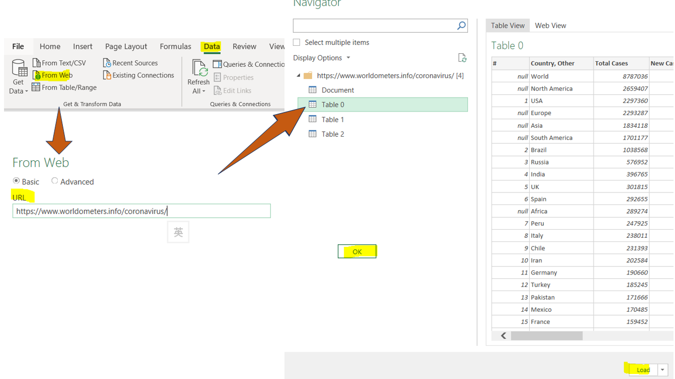675x379 pixels.
Task: Open the Page Layout tab
Action: (x=126, y=46)
